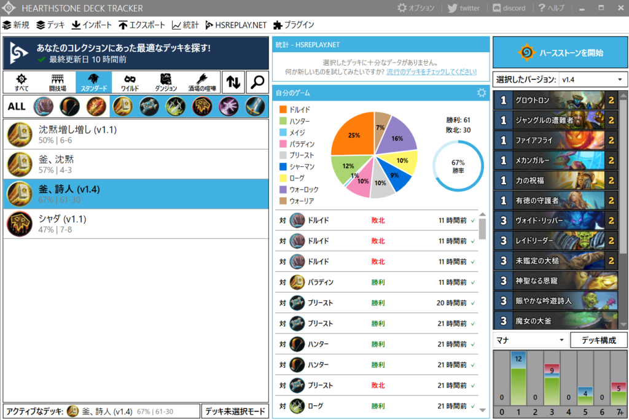Click the Paladin icon in the active deck bar
Image resolution: width=629 pixels, height=420 pixels.
(72, 411)
